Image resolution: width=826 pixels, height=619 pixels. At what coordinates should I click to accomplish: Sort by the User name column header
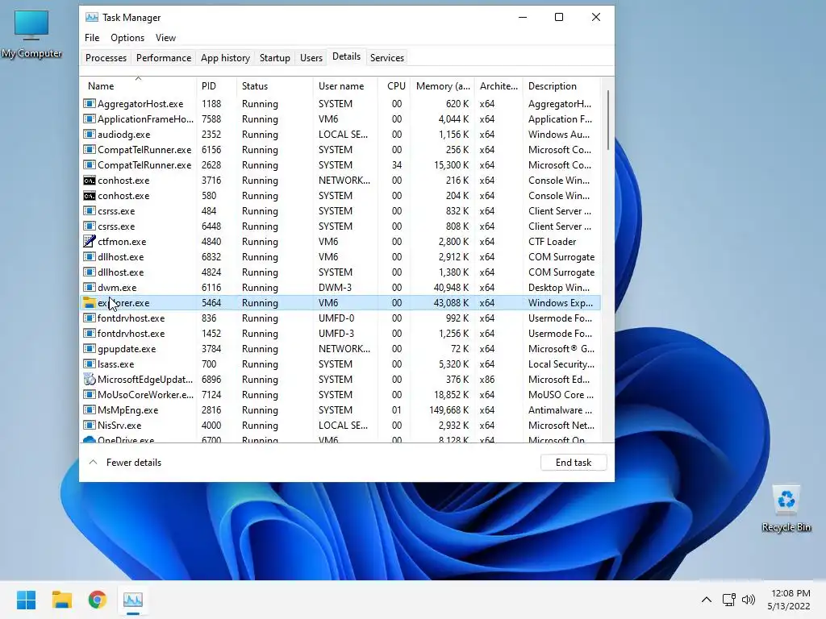tap(345, 85)
